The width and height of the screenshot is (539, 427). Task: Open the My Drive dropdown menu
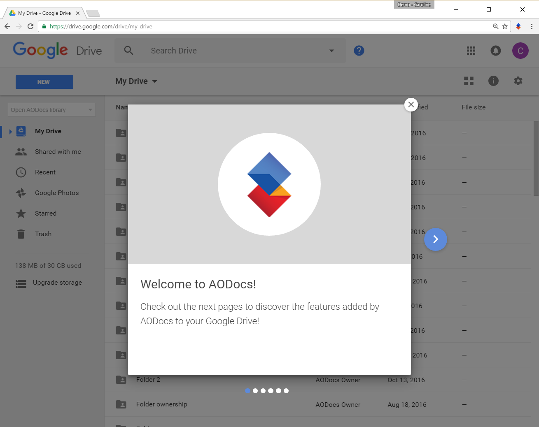[x=136, y=81]
